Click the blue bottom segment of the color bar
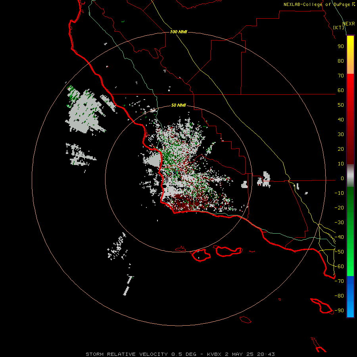 tap(350, 297)
